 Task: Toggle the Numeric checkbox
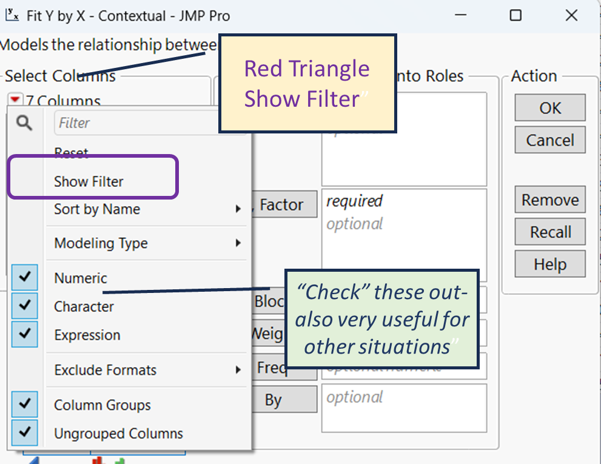click(x=24, y=278)
